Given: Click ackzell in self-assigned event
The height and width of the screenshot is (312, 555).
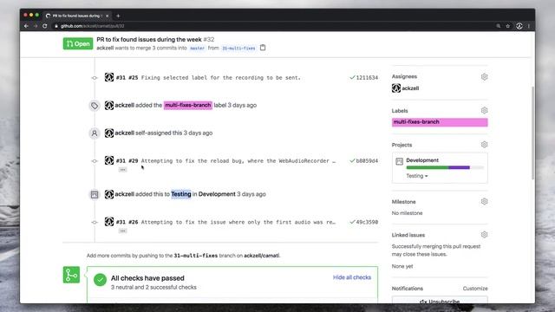Looking at the screenshot, I should point(124,133).
